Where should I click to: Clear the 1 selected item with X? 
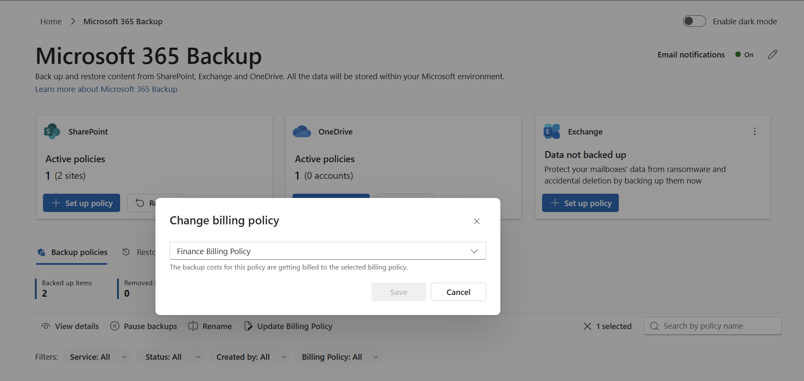pyautogui.click(x=587, y=326)
